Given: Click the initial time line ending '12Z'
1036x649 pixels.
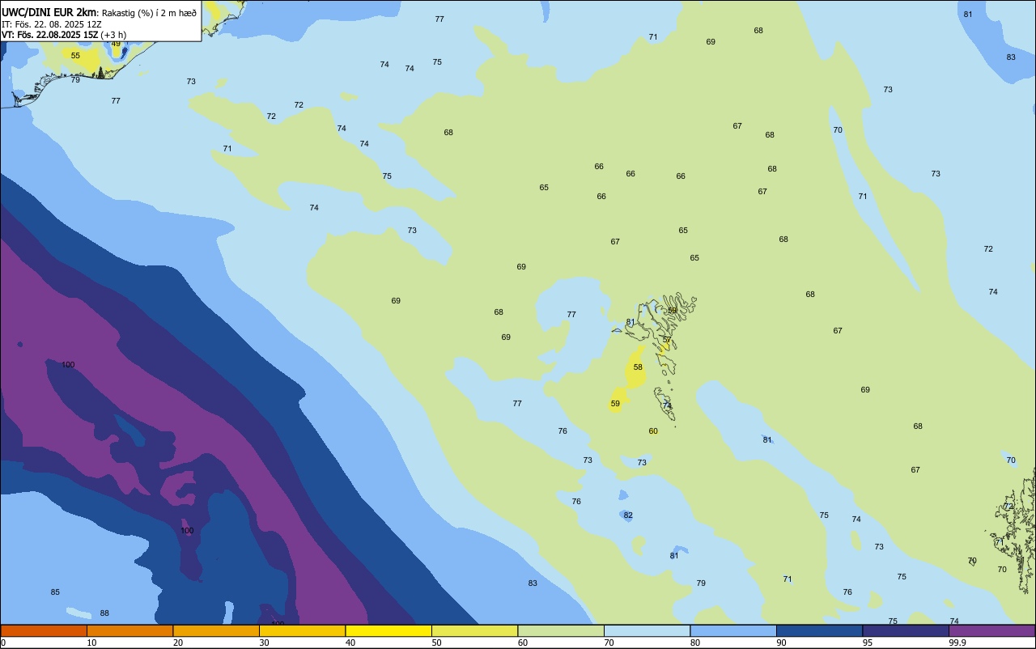Looking at the screenshot, I should click(52, 23).
